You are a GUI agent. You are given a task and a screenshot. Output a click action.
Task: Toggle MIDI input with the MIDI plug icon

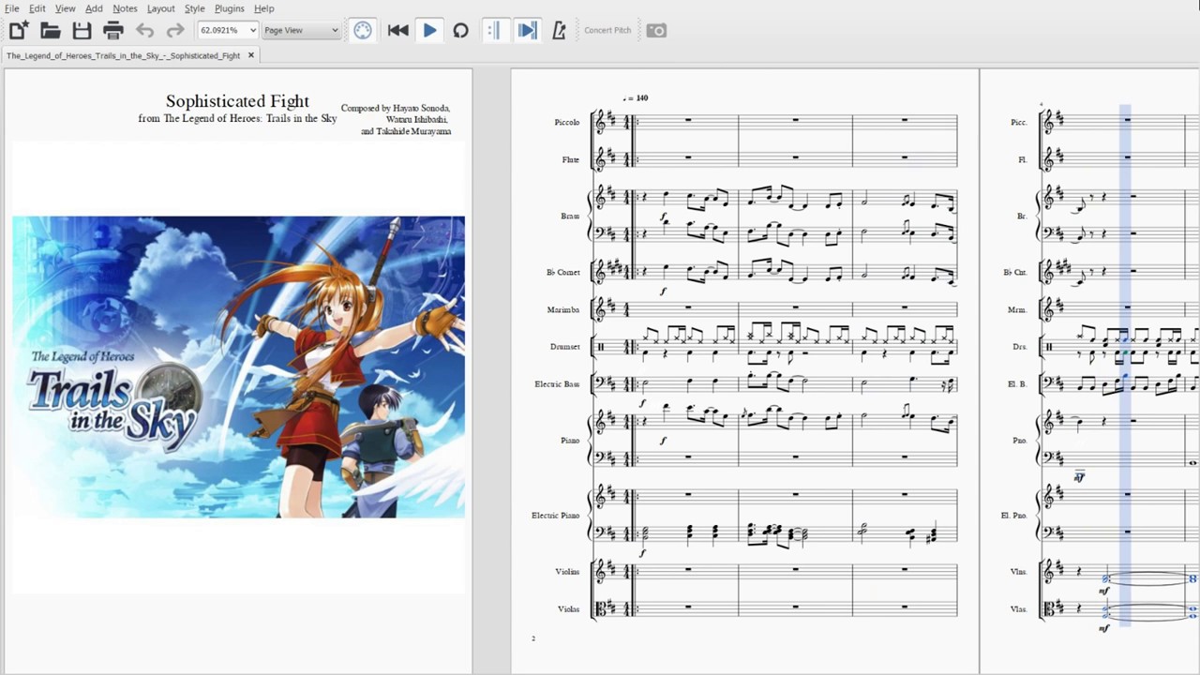click(x=363, y=30)
